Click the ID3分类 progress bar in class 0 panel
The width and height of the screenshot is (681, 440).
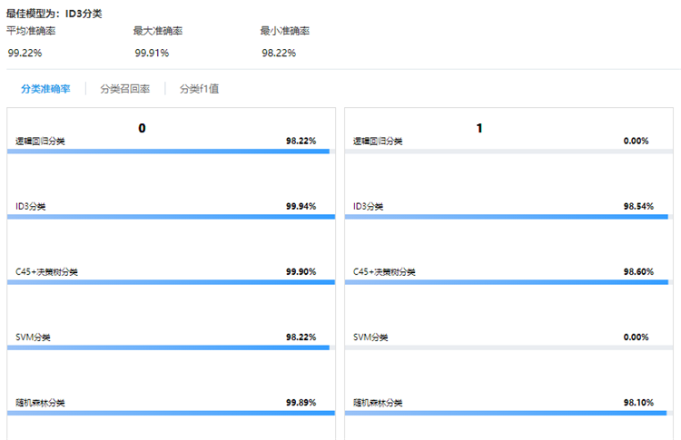[x=171, y=217]
